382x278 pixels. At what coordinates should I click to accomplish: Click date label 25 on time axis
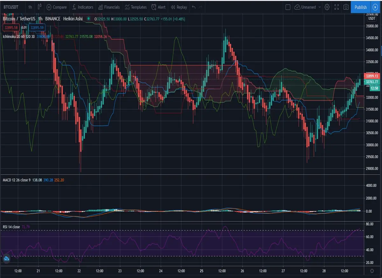202,271
